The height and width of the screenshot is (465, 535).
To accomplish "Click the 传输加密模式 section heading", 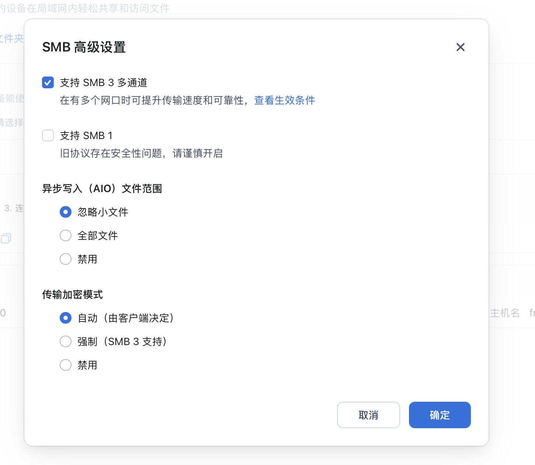I will (72, 294).
